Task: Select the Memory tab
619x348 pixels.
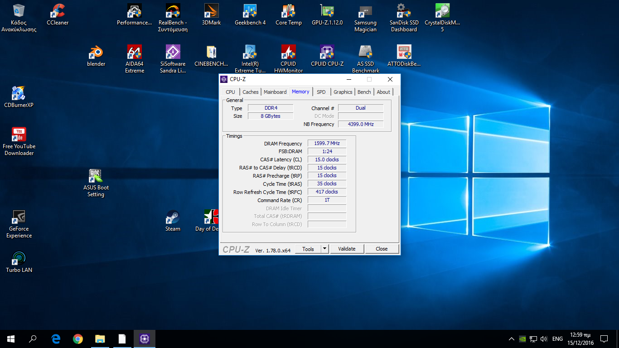Action: tap(300, 92)
